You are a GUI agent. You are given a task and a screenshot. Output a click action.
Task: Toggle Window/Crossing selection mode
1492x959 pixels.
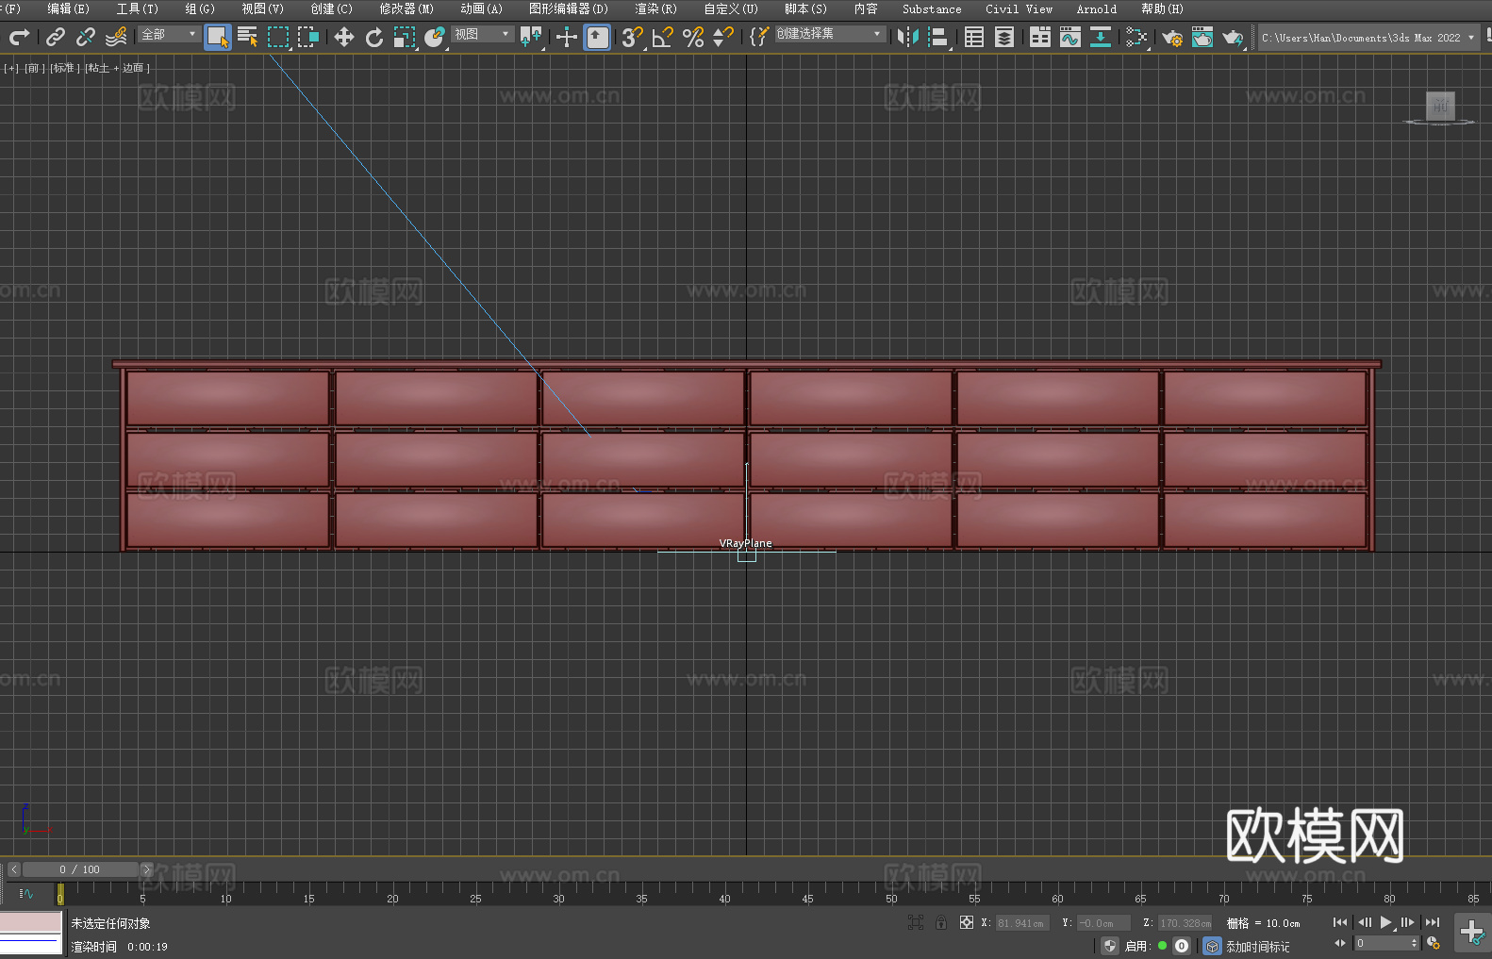[x=308, y=37]
